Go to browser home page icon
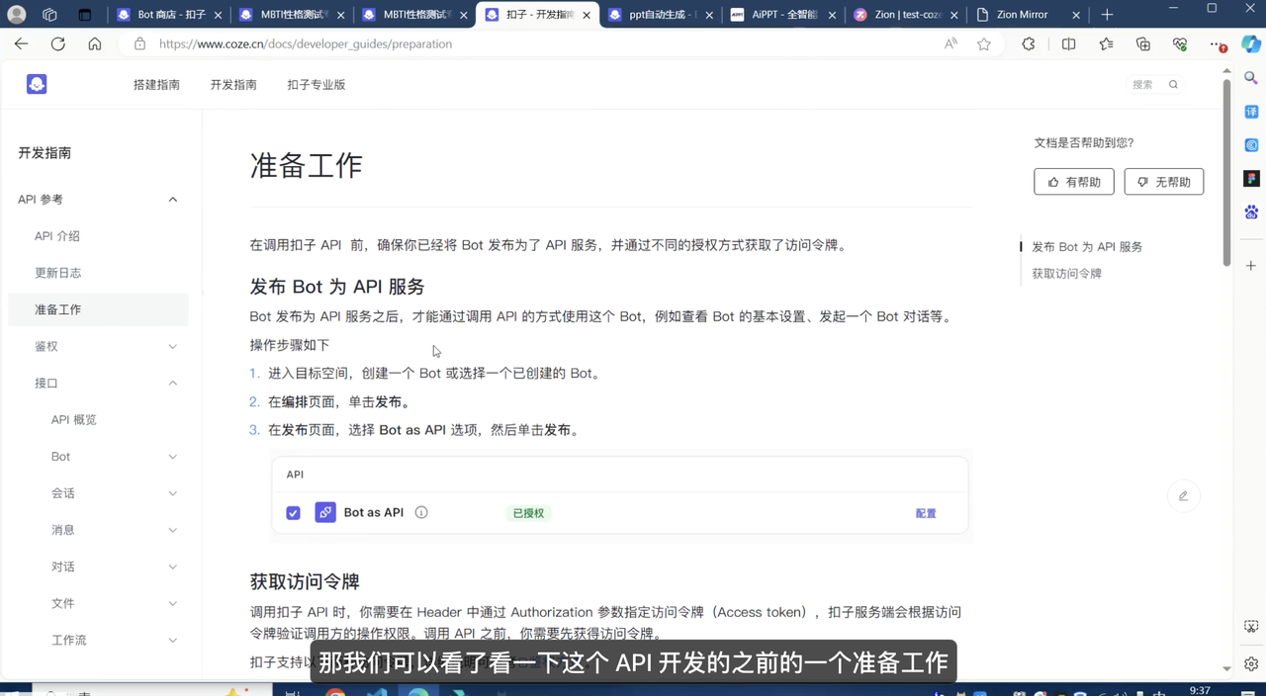Viewport: 1266px width, 696px height. tap(94, 44)
